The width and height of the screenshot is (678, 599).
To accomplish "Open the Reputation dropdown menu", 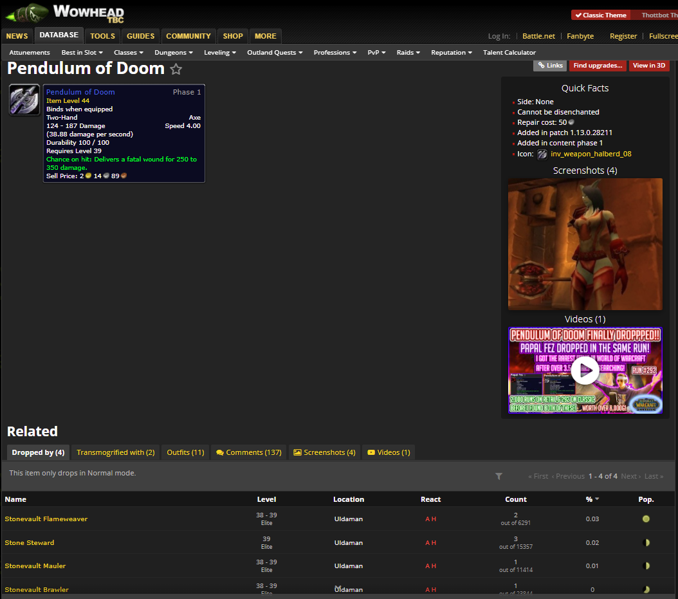I will pos(451,52).
